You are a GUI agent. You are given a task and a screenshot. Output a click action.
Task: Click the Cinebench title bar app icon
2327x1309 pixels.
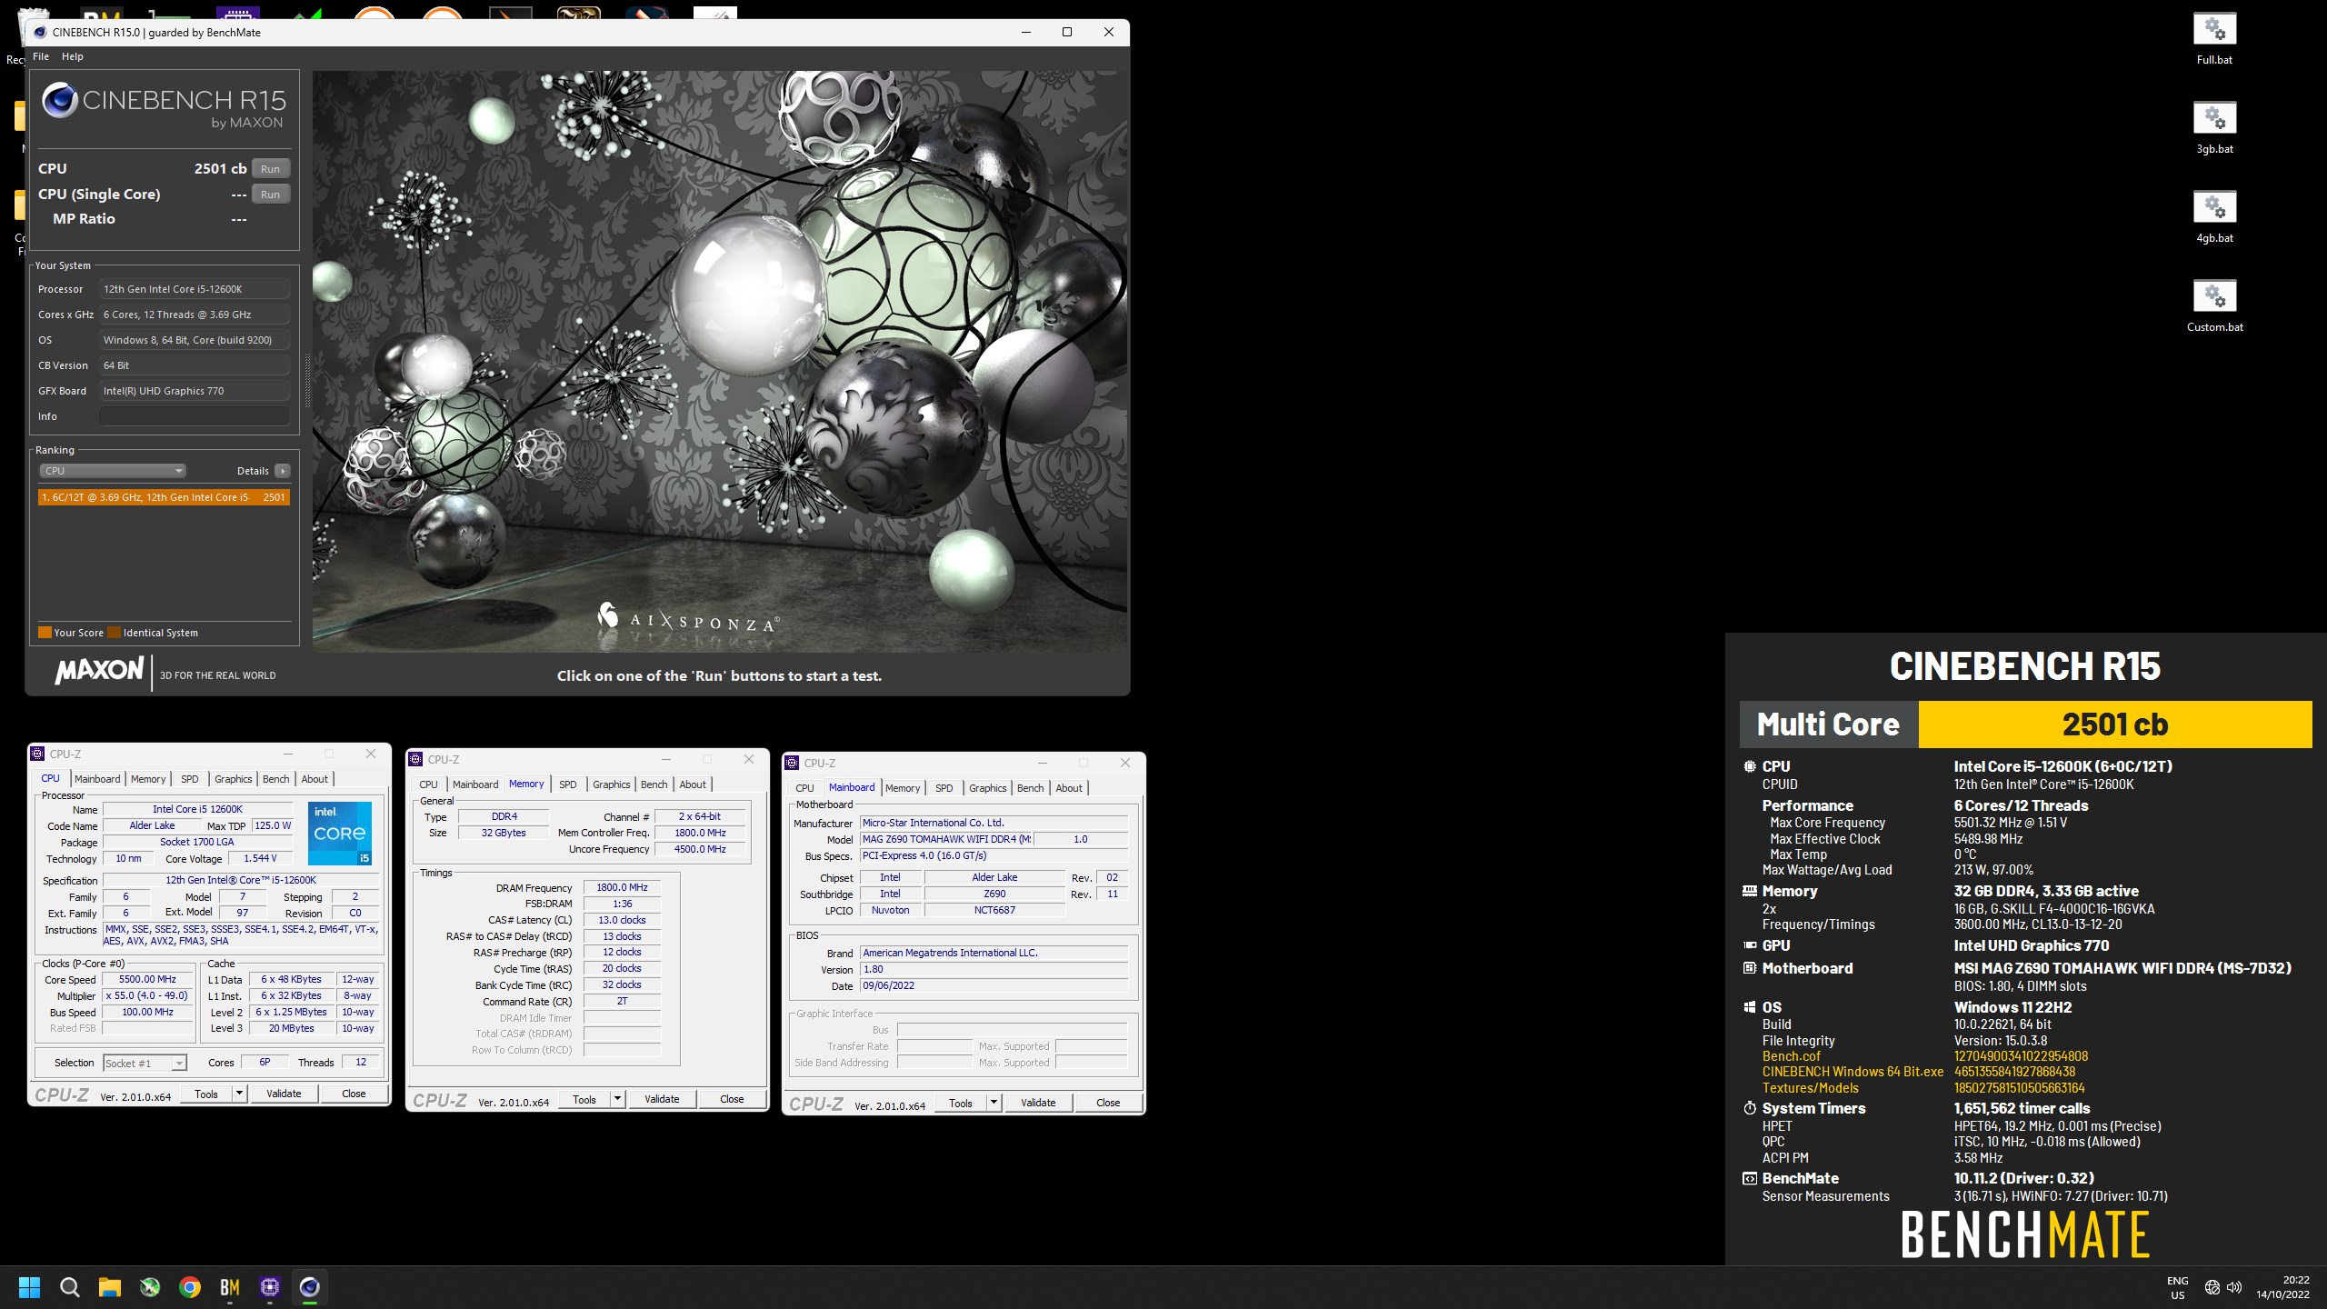click(40, 32)
